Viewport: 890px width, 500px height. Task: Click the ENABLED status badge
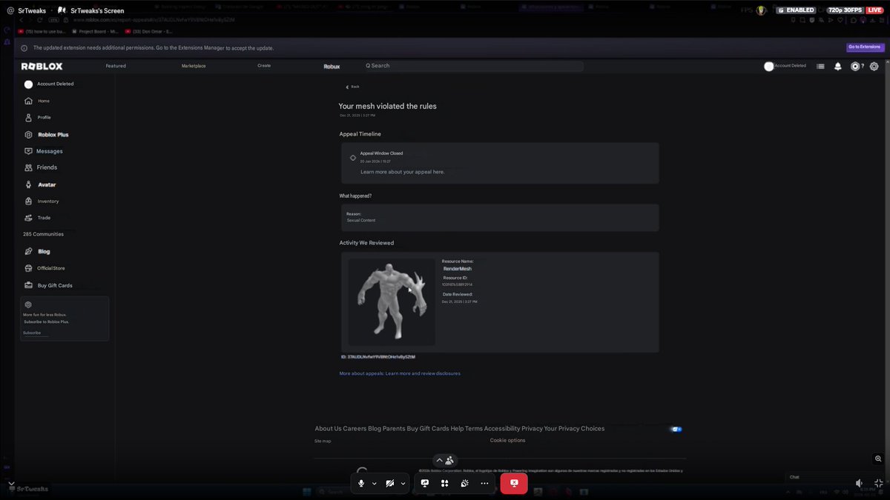(x=797, y=10)
